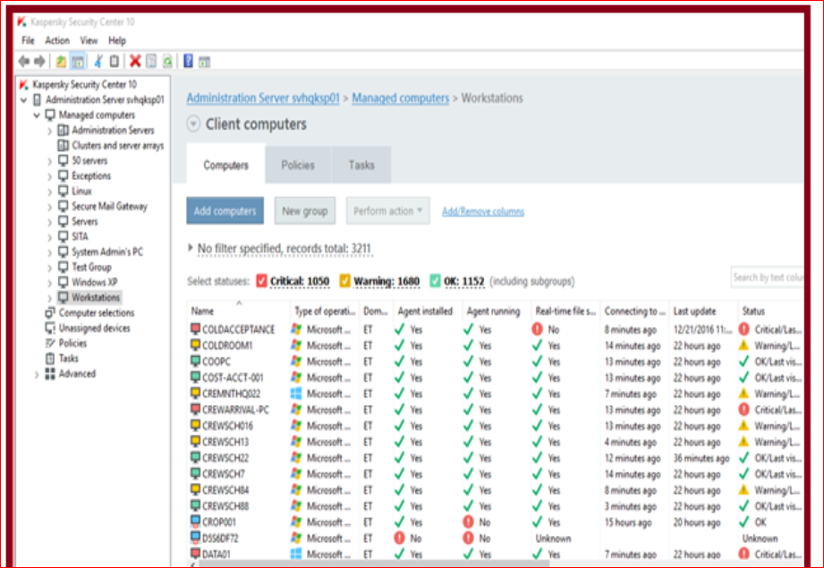Image resolution: width=824 pixels, height=568 pixels.
Task: Open the File menu
Action: click(x=28, y=40)
